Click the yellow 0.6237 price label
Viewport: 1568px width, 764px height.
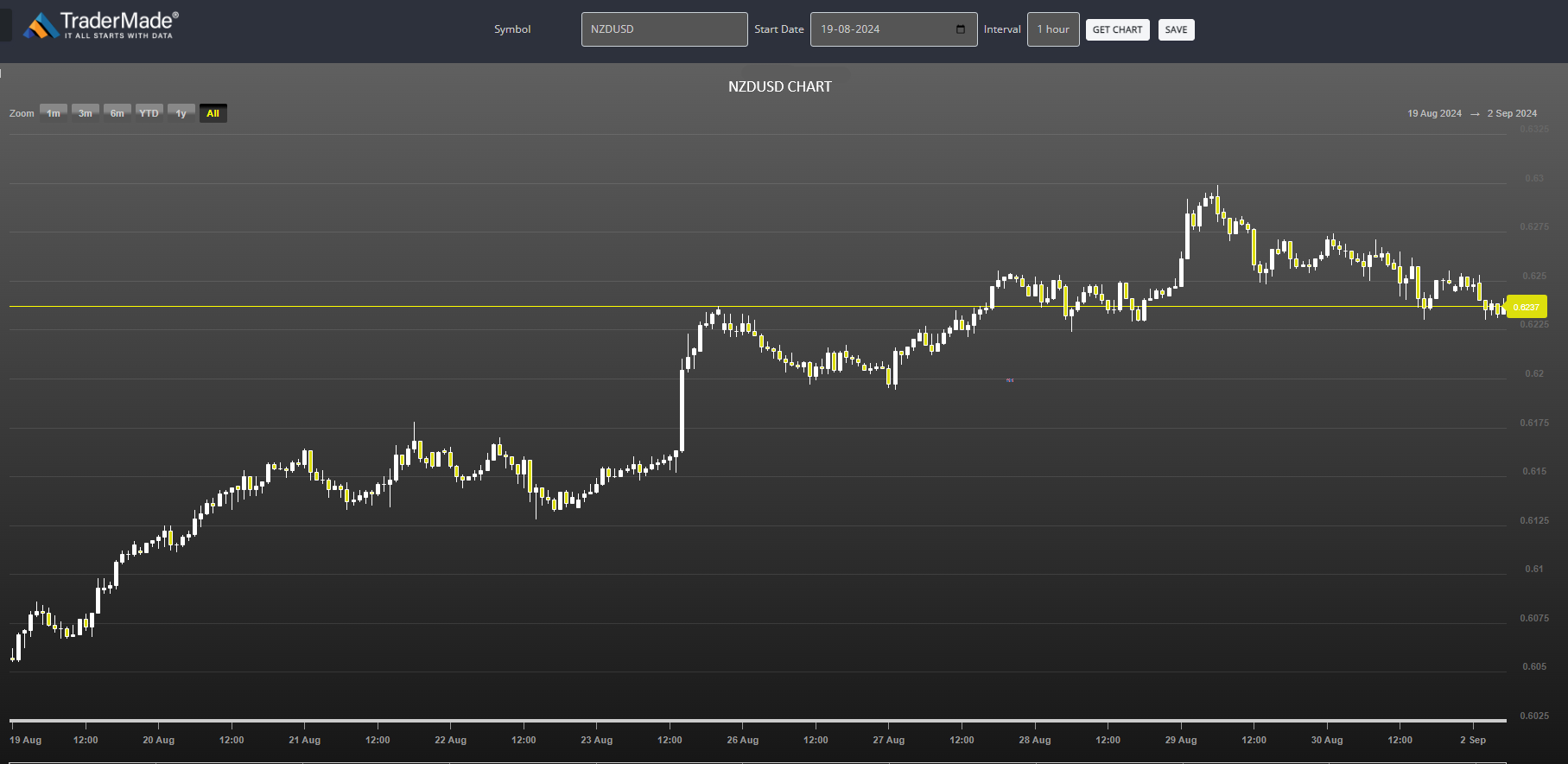tap(1527, 307)
